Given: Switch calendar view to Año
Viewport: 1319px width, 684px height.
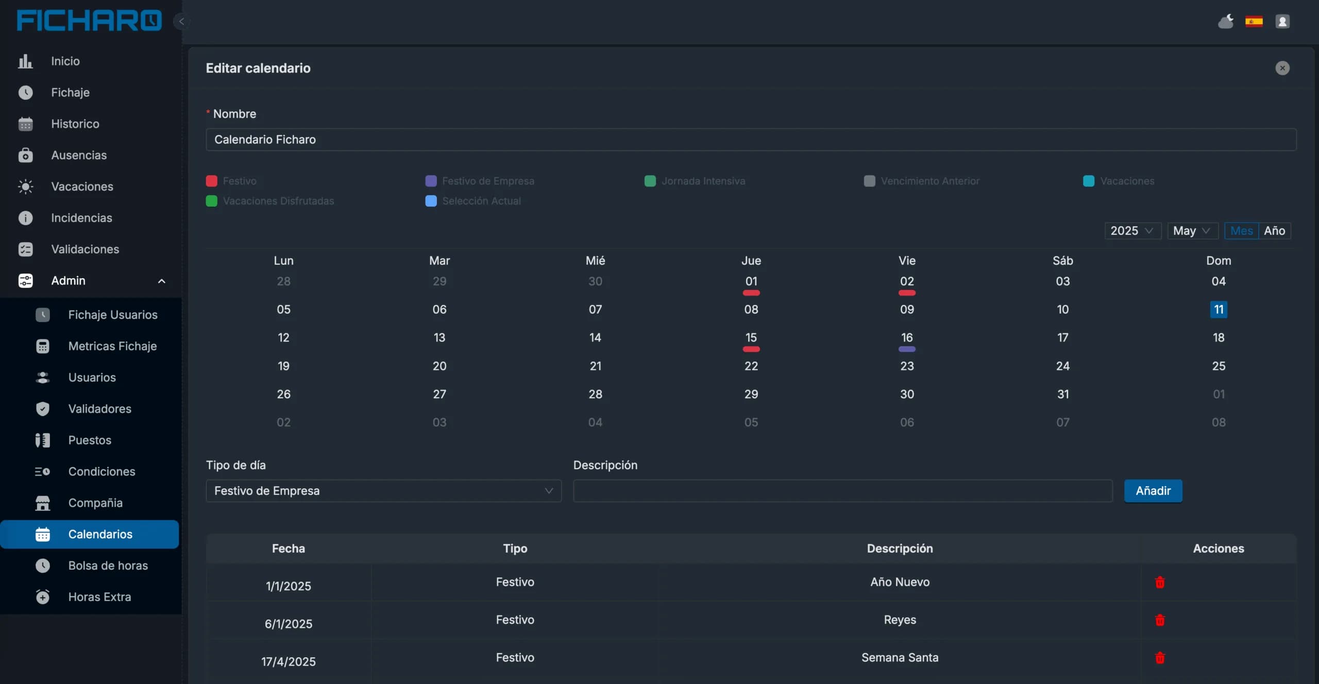Looking at the screenshot, I should (x=1274, y=231).
